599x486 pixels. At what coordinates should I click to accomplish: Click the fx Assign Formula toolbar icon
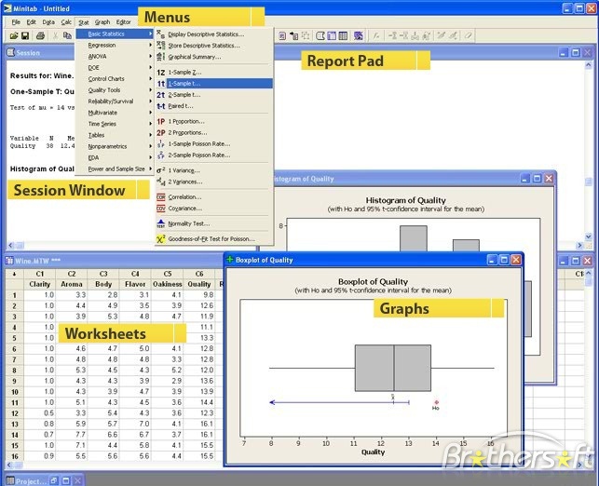(376, 36)
